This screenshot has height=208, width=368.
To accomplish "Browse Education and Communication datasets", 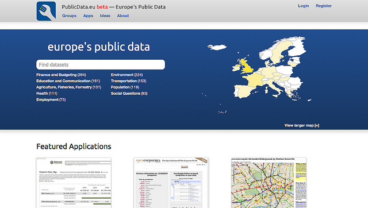I will [68, 81].
